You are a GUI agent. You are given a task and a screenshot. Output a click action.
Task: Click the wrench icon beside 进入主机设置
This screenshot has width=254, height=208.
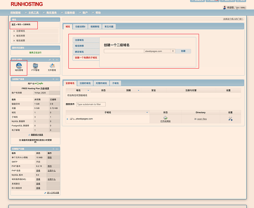click(x=45, y=193)
